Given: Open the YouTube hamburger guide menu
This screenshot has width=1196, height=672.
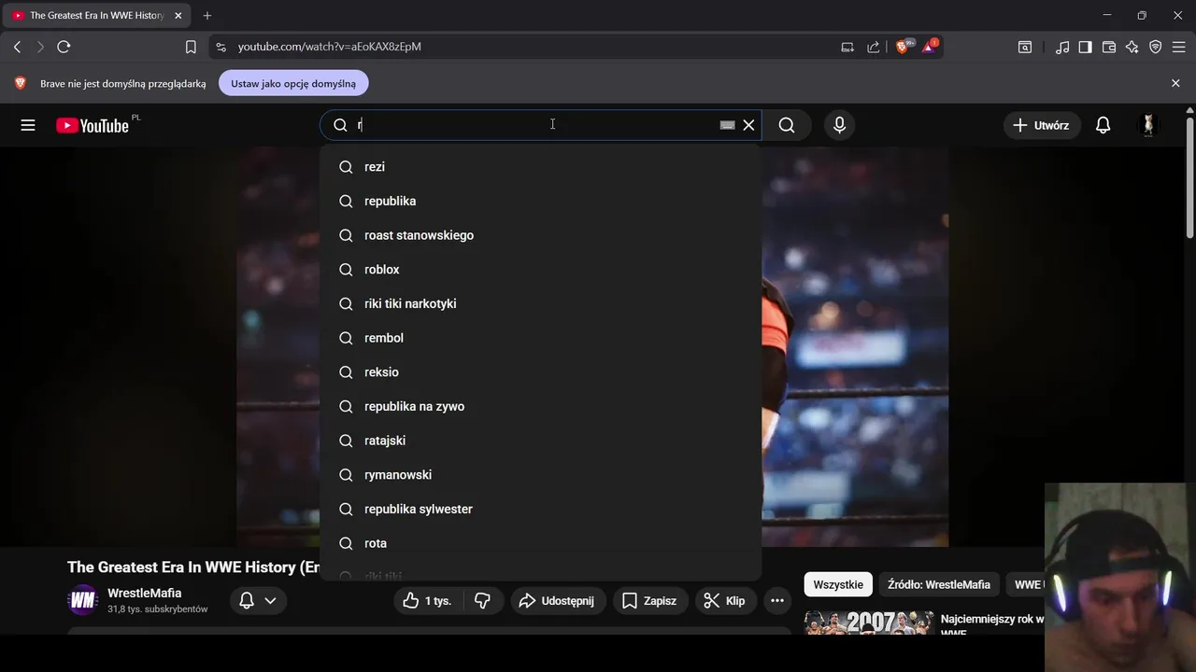Looking at the screenshot, I should 28,125.
